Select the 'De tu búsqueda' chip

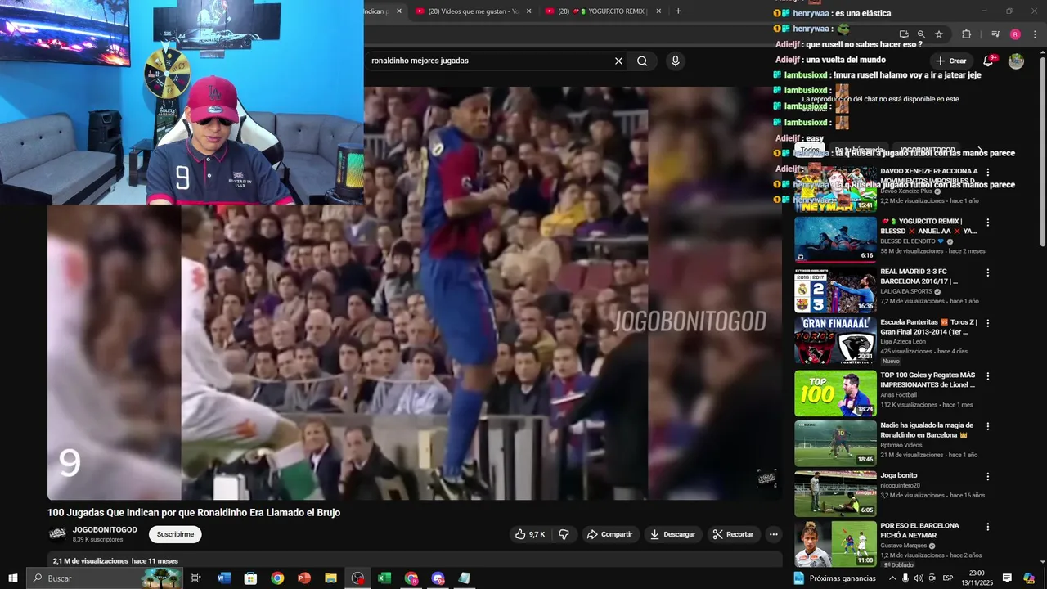(x=860, y=151)
